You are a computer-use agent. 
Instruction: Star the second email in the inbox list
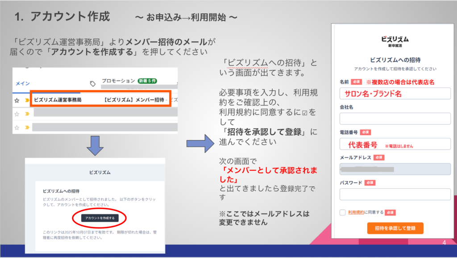[17, 114]
